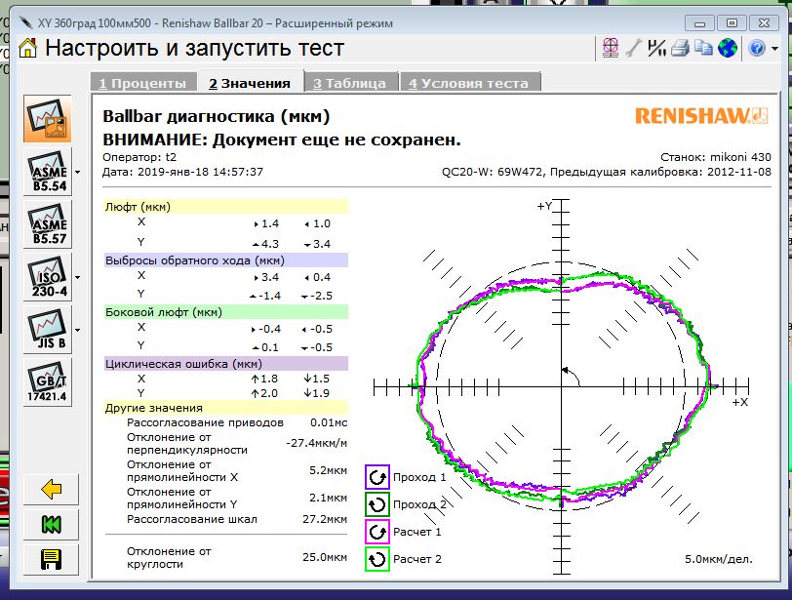
Task: Click the window title bar text
Action: point(216,23)
